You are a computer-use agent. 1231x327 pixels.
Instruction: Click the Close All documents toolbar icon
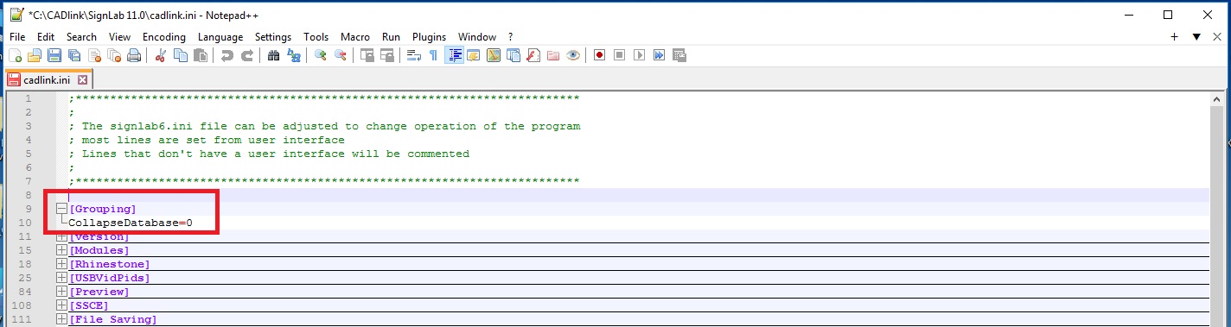(114, 55)
